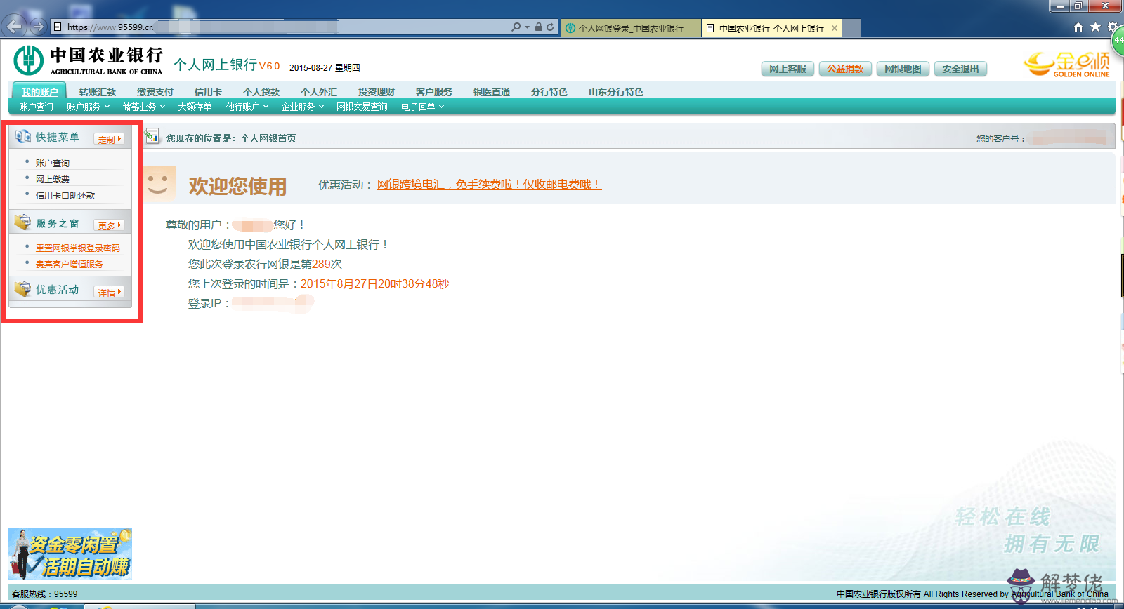This screenshot has width=1124, height=609.
Task: Click the 安全退出 logout button
Action: [960, 69]
